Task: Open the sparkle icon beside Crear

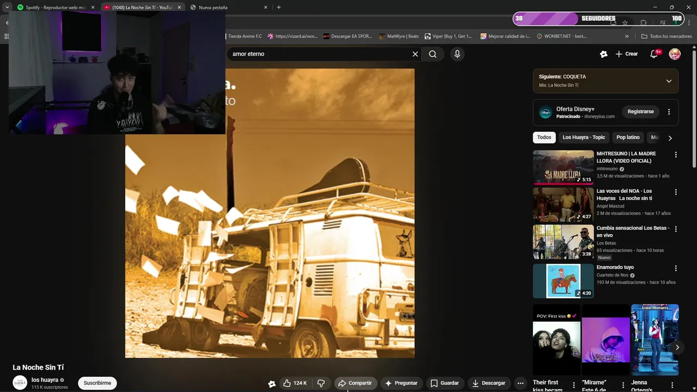Action: pyautogui.click(x=603, y=54)
